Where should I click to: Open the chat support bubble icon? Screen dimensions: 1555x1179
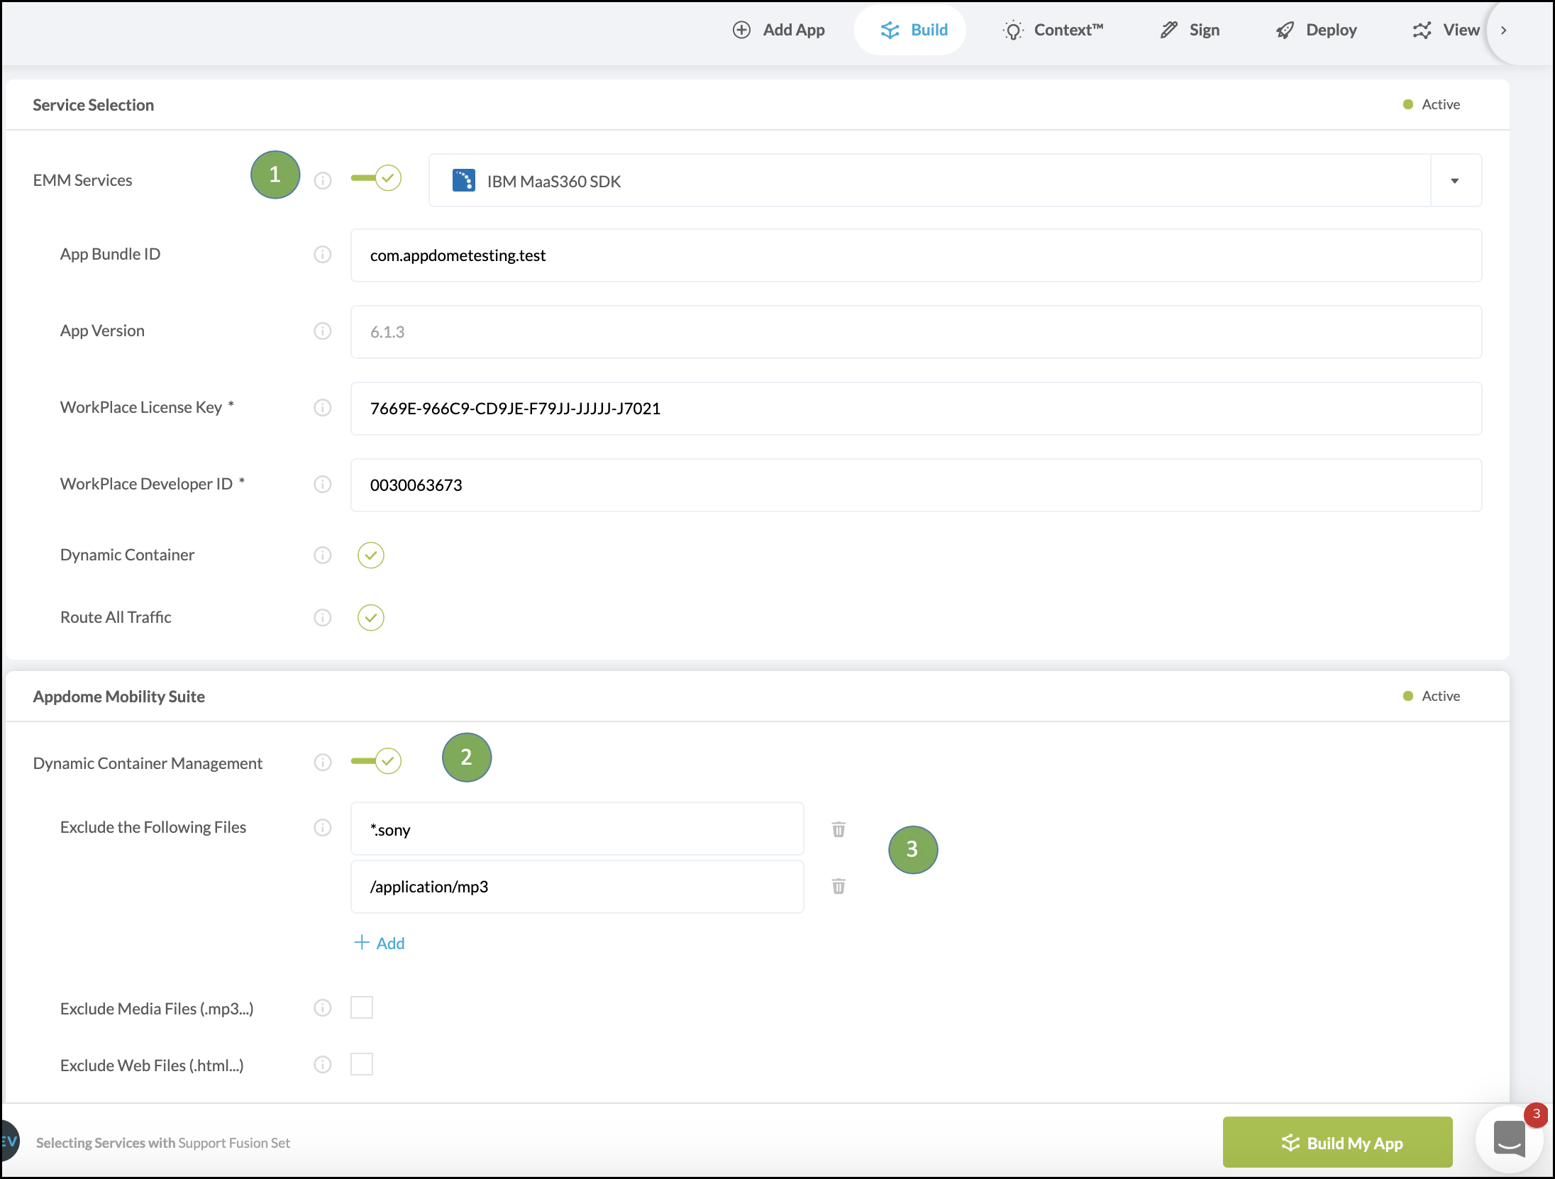(x=1509, y=1140)
